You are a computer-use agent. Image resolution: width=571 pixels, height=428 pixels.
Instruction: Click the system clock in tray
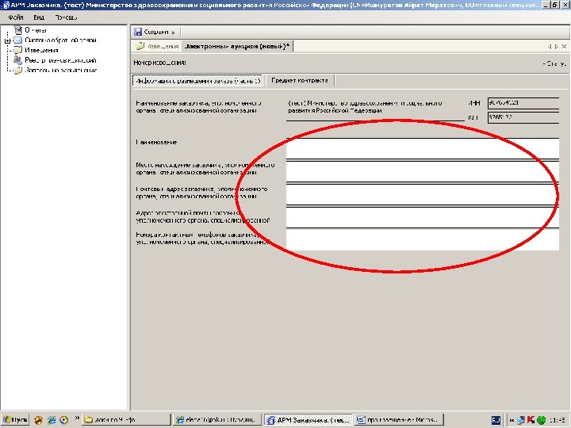coord(558,420)
